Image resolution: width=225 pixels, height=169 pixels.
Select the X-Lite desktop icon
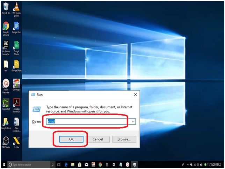16,142
